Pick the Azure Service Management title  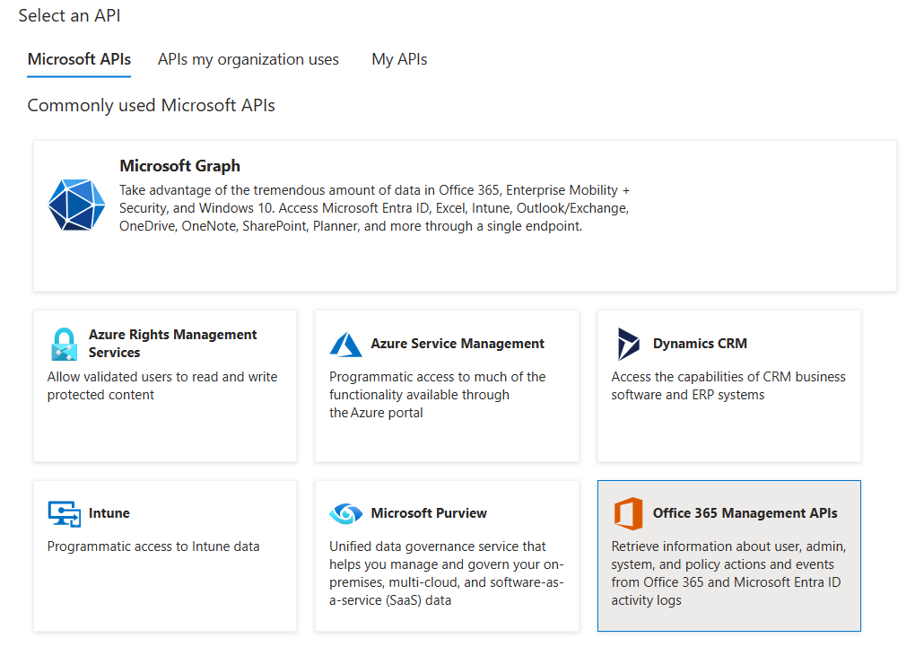point(457,344)
